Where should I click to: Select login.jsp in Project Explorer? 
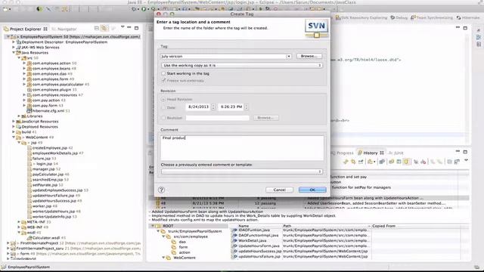pyautogui.click(x=44, y=164)
